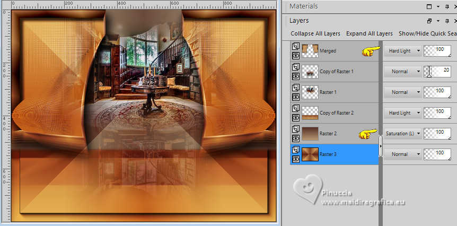Open Hard Light blend mode of Copy of Raster 2
The height and width of the screenshot is (226, 457).
pos(402,113)
